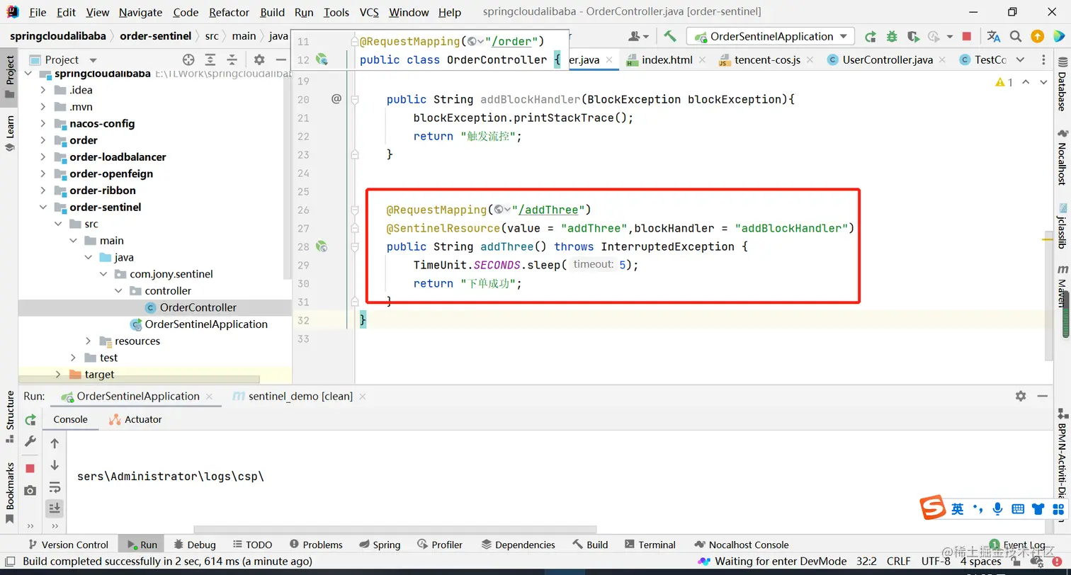Open the Terminal tool window
This screenshot has height=575, width=1071.
650,545
